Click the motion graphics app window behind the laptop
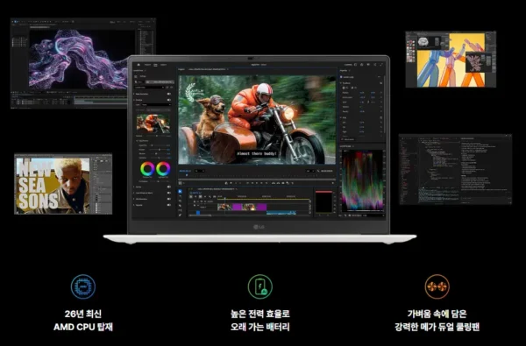The image size is (526, 346). (83, 63)
